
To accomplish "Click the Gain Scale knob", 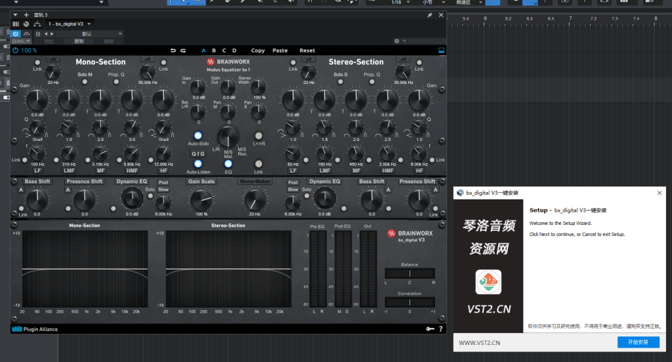I will [201, 199].
